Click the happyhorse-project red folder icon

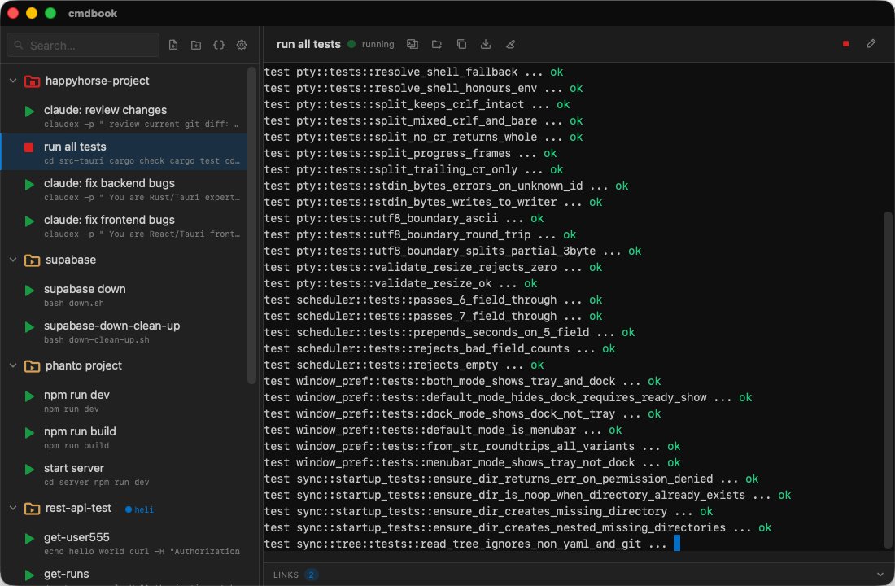click(32, 81)
